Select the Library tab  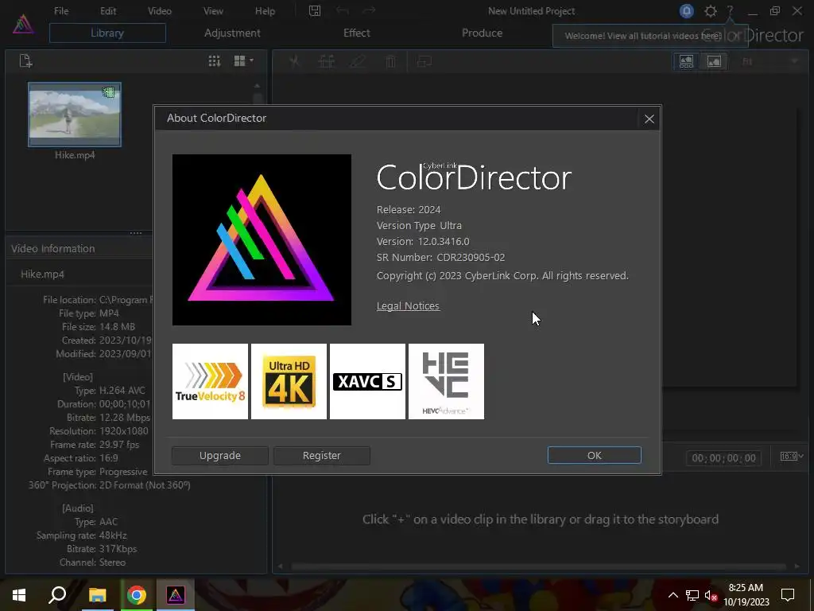(x=107, y=33)
